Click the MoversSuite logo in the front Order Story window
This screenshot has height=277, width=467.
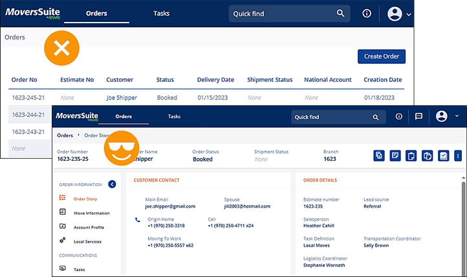click(77, 116)
